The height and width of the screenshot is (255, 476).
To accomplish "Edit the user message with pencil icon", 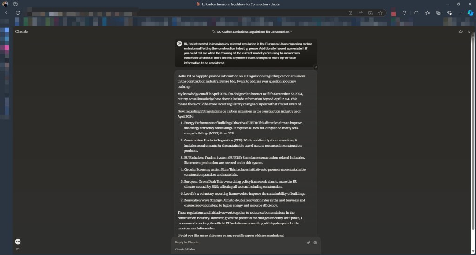I will click(x=316, y=66).
